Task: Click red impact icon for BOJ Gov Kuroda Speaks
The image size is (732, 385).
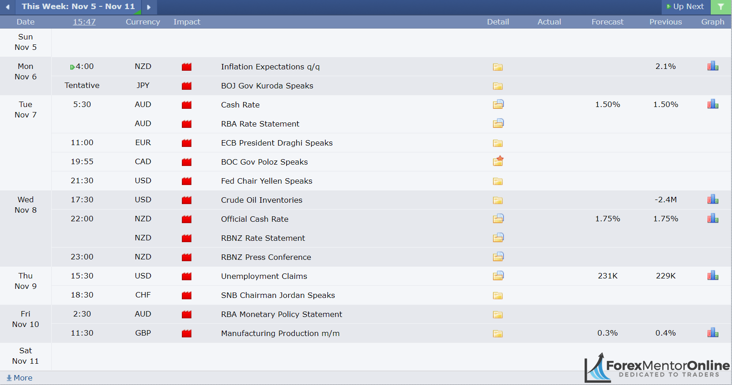Action: pyautogui.click(x=186, y=86)
